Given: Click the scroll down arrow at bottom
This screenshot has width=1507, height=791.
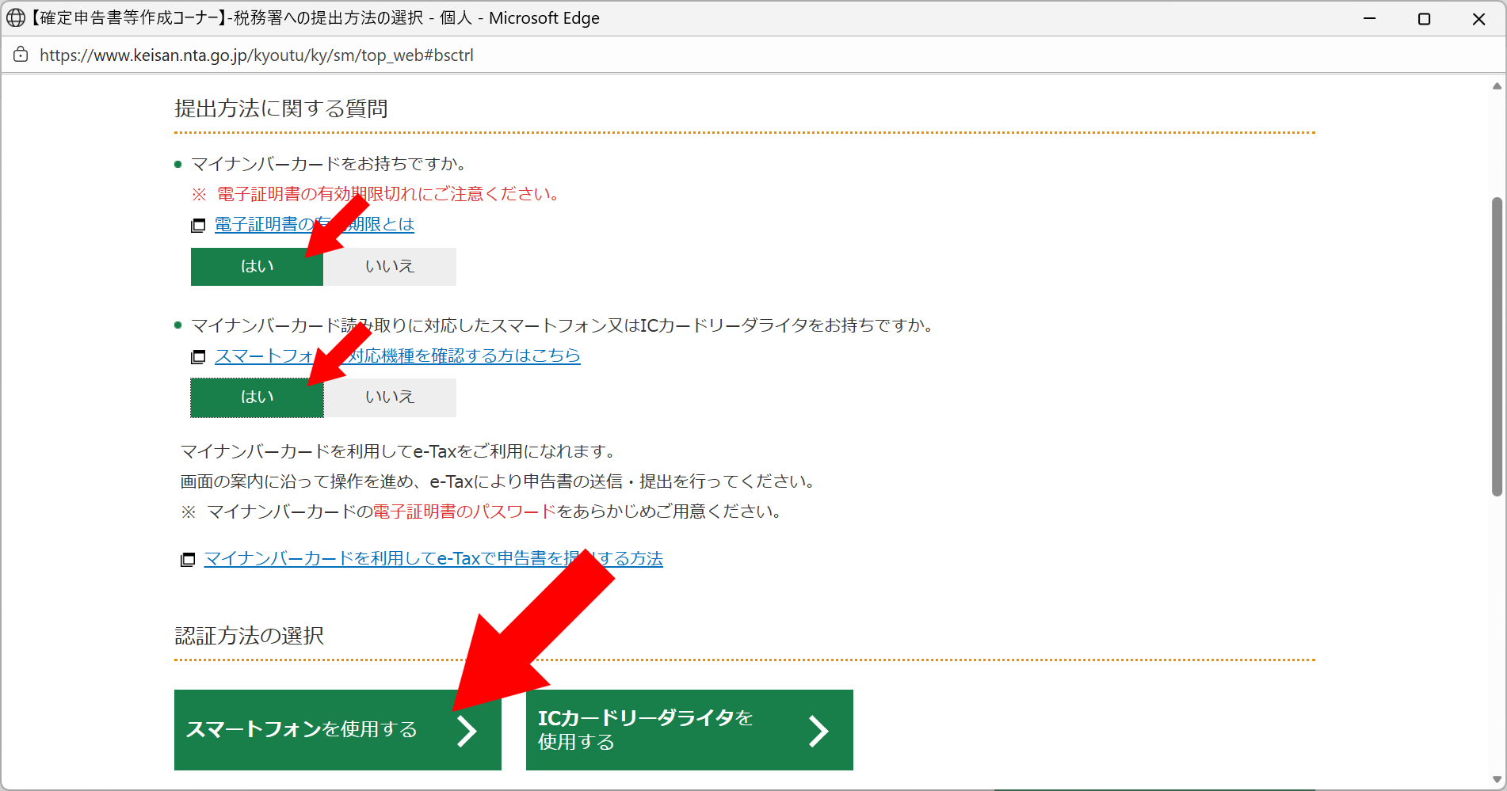Looking at the screenshot, I should pos(1497,780).
